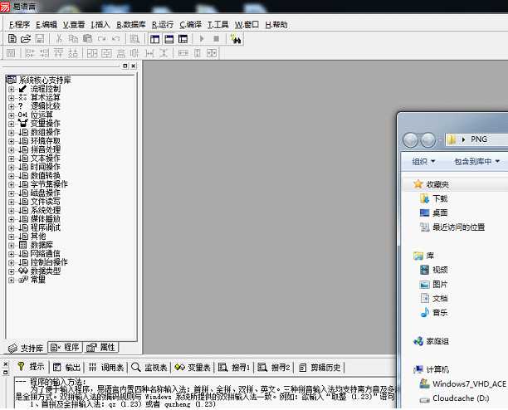Select 文件读写 in the library tree

click(x=46, y=202)
